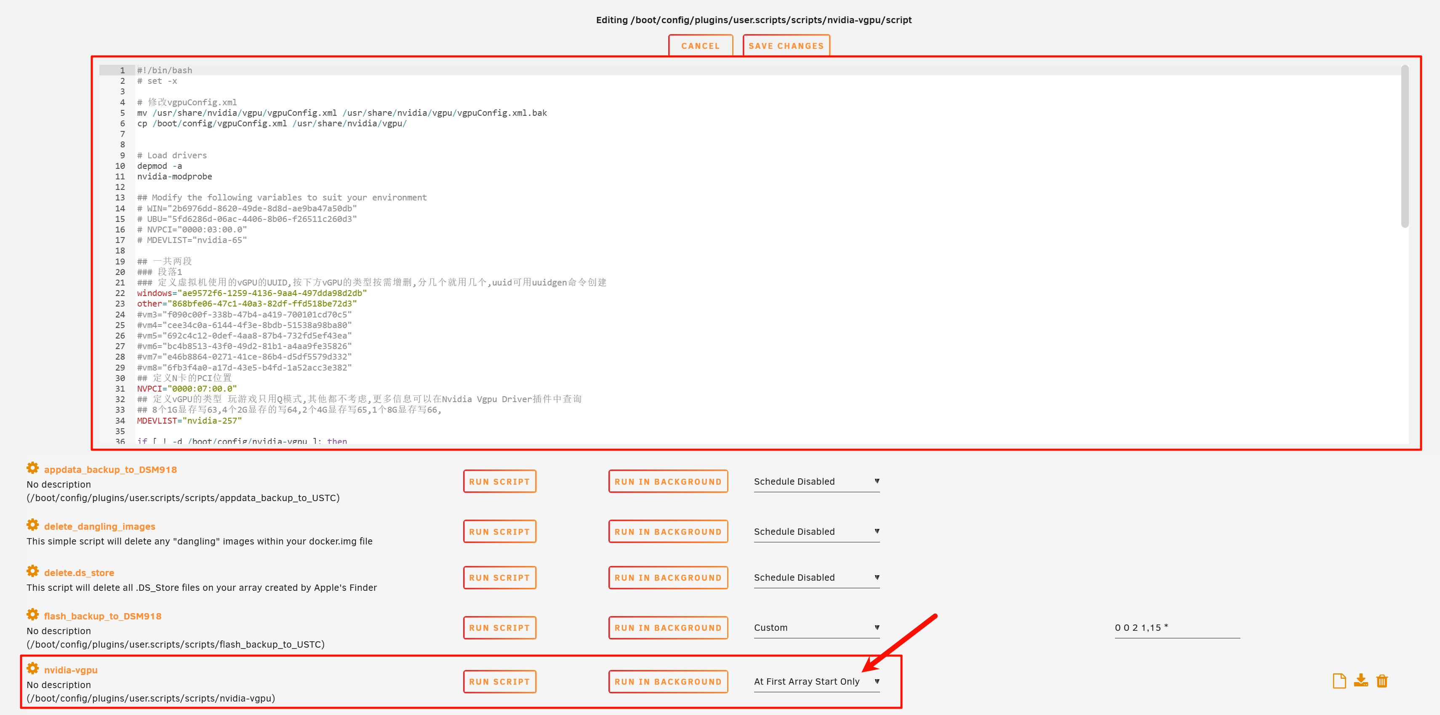
Task: Run Script for nvidia-vgpu
Action: coord(499,681)
